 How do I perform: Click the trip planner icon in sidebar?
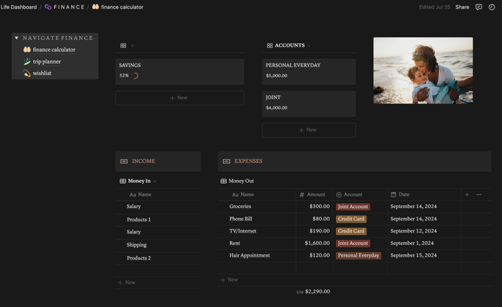point(27,62)
